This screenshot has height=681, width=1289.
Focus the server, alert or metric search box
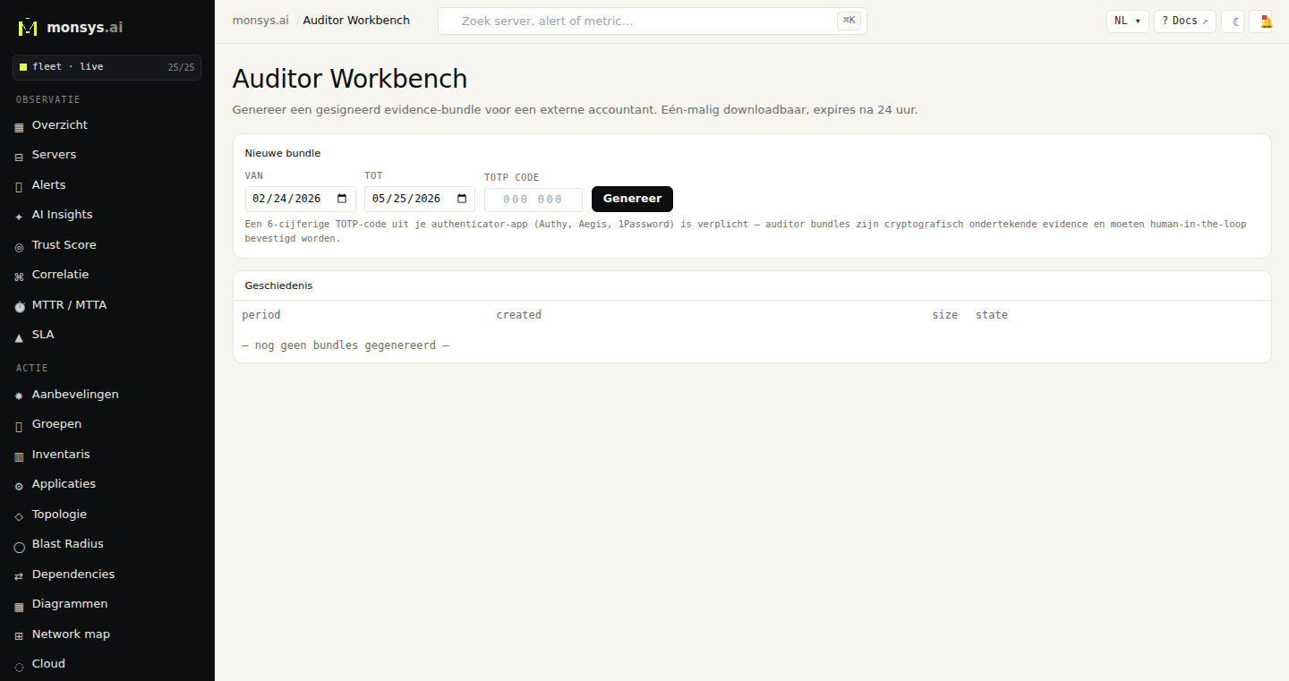point(652,21)
